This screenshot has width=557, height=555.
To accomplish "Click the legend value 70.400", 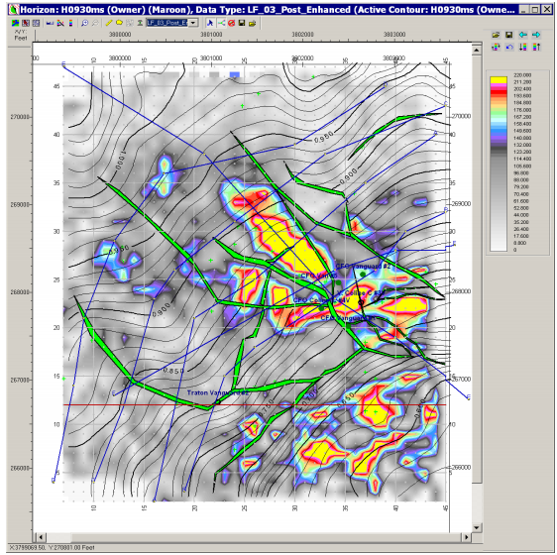I will 521,194.
